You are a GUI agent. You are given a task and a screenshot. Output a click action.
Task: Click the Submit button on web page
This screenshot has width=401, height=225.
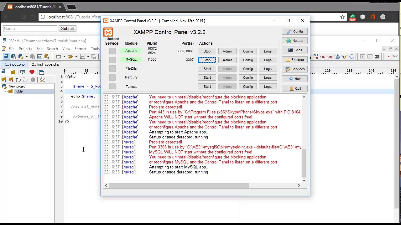pos(67,28)
